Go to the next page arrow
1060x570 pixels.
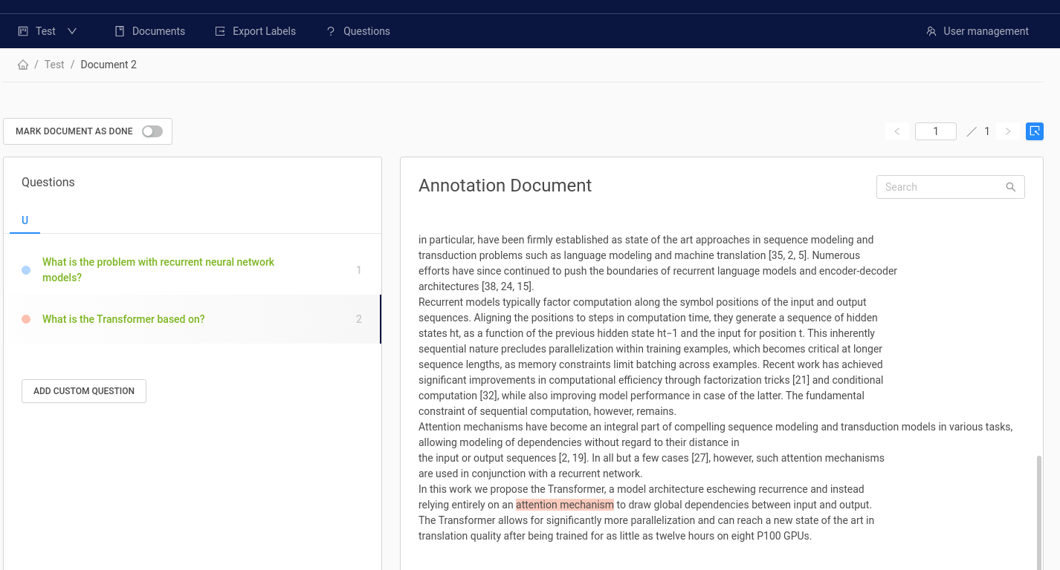point(1007,131)
